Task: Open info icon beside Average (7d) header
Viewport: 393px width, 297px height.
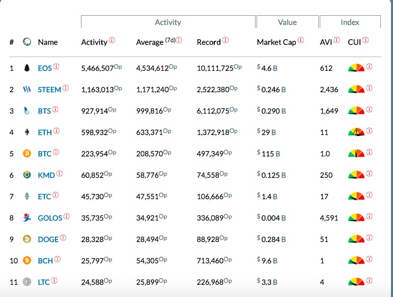Action: tap(179, 40)
